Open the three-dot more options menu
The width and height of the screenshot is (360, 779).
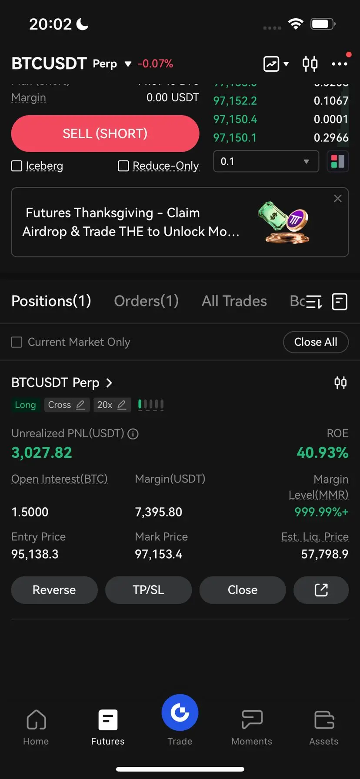340,64
